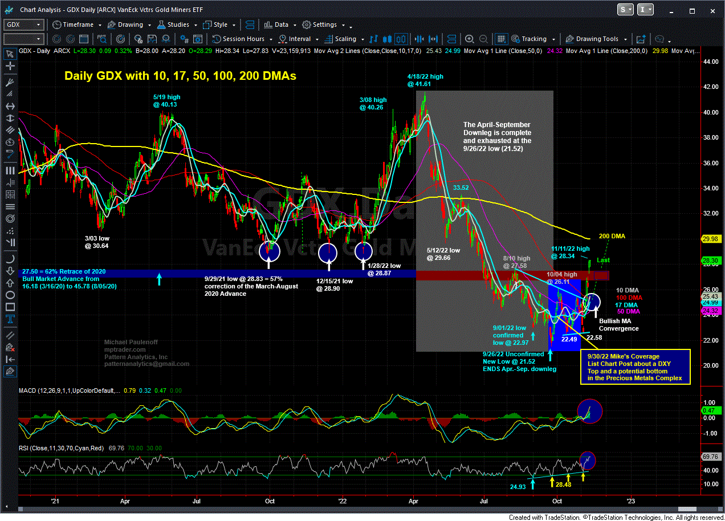Click the chart-with-plus icon near Drawing Tools

[x=641, y=39]
